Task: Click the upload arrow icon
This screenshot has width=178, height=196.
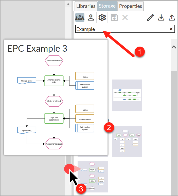Action: point(172,17)
